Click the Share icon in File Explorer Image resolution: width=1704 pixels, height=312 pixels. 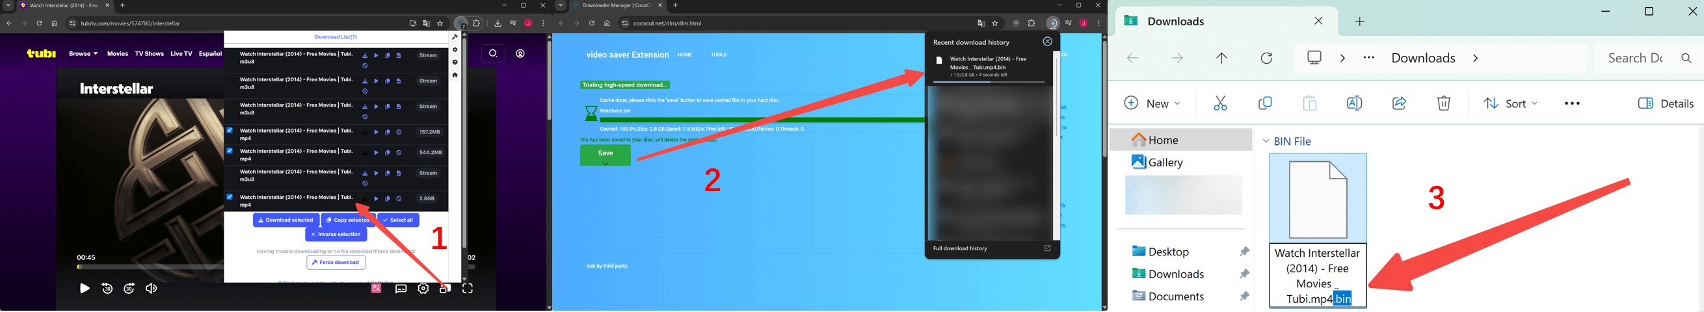(1399, 104)
